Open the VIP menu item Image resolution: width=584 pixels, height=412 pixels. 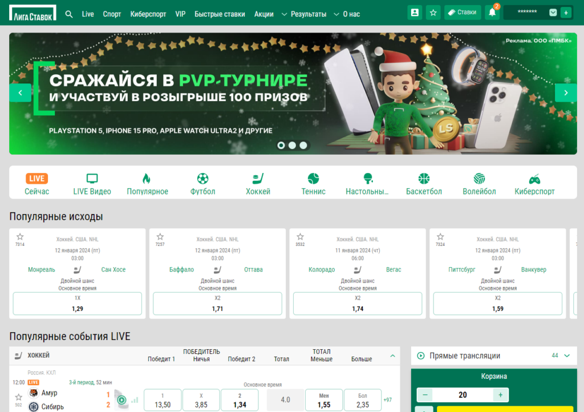(180, 14)
